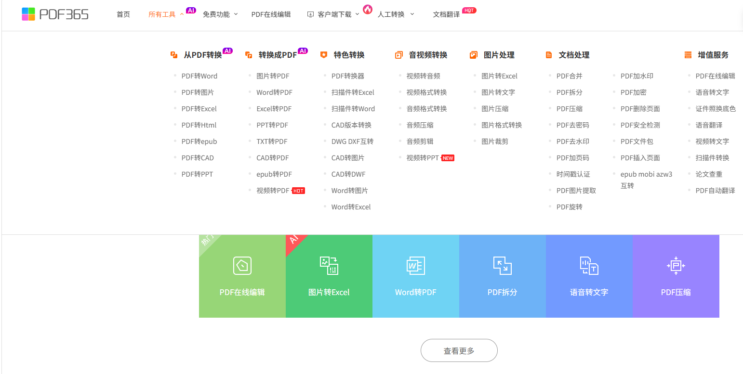This screenshot has width=743, height=374.
Task: Open the DWG DXF互转 link
Action: (x=352, y=142)
